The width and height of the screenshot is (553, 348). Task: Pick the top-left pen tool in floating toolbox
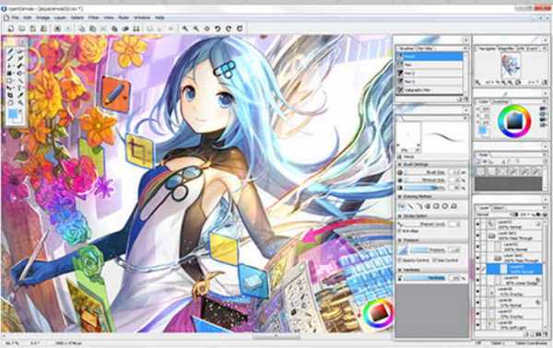(x=10, y=52)
